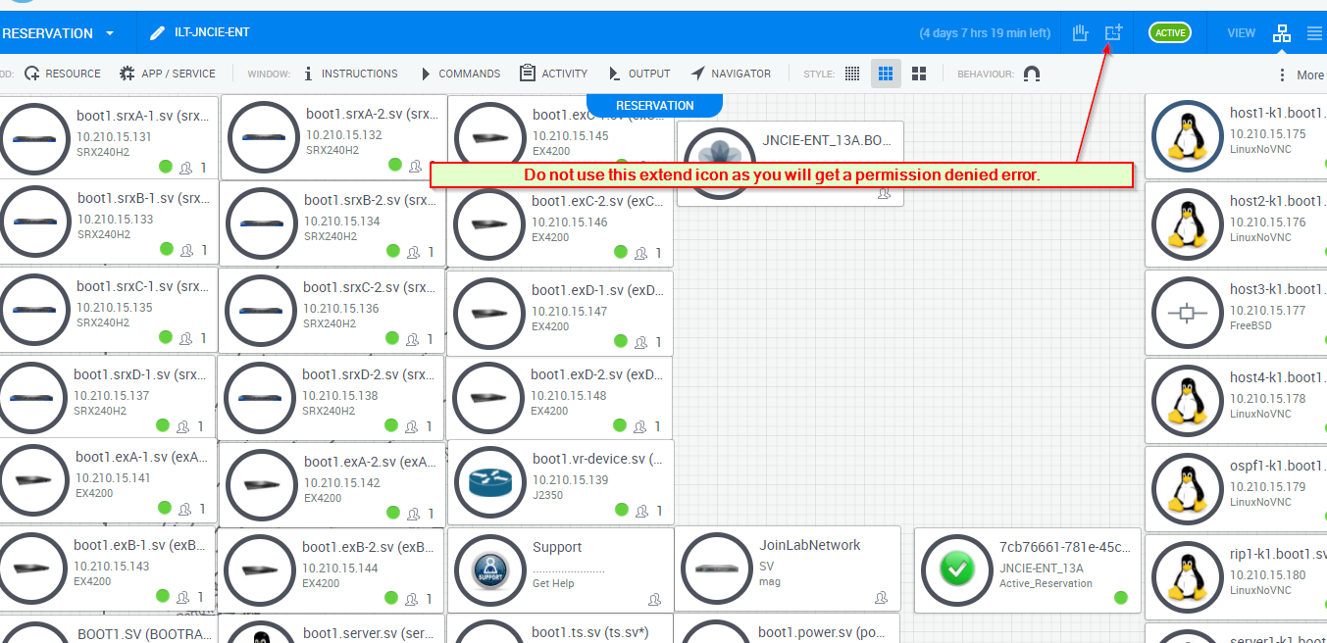
Task: Open the INSTRUCTIONS window
Action: coord(349,74)
